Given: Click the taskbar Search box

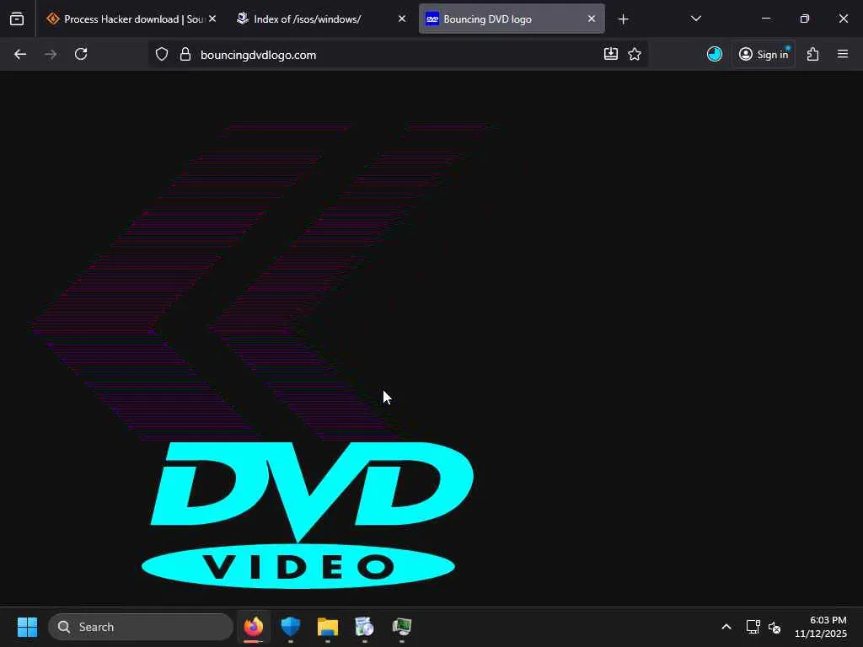Looking at the screenshot, I should click(x=141, y=627).
